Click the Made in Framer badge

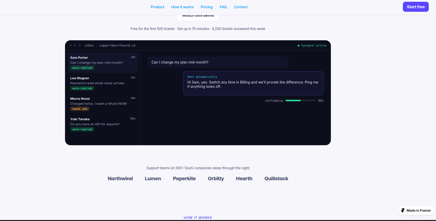click(x=416, y=210)
